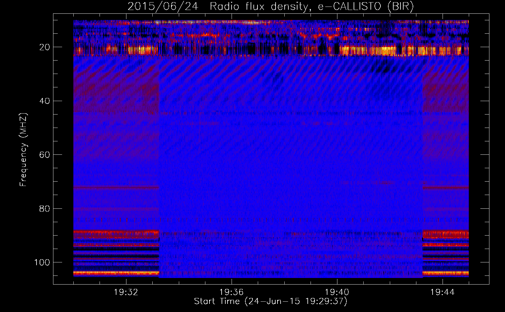505x312 pixels.
Task: Click the time tick label "19:44"
Action: tap(443, 292)
